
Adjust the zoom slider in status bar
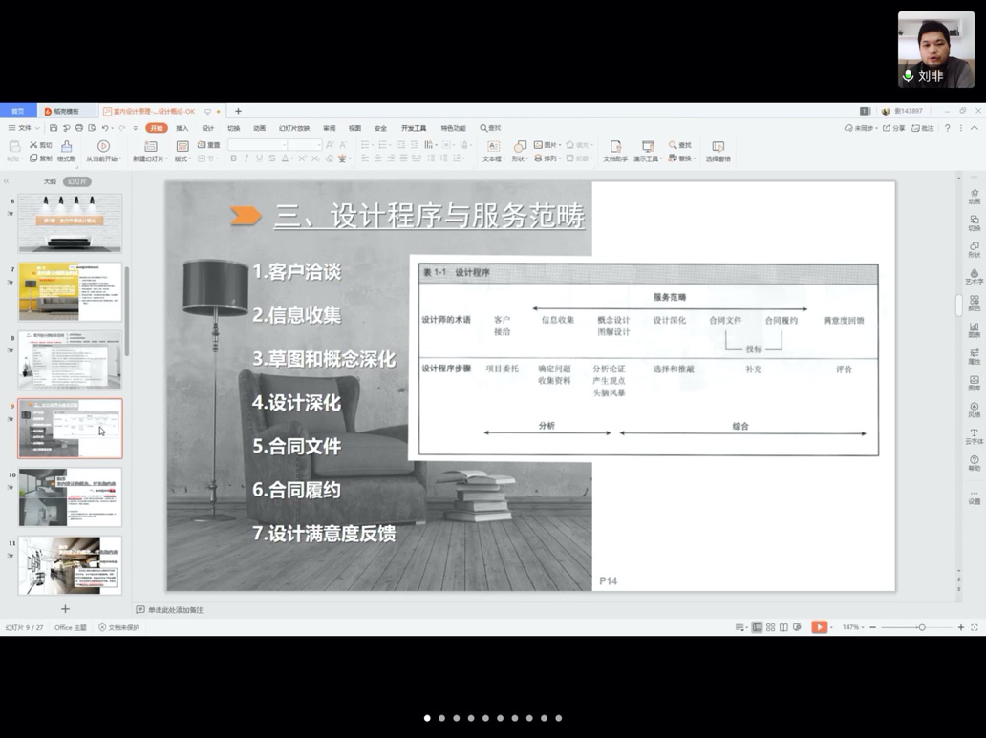point(921,627)
